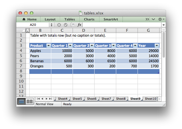182x129 pixels.
Task: Switch to Sheet7 tab
Action: pyautogui.click(x=106, y=99)
